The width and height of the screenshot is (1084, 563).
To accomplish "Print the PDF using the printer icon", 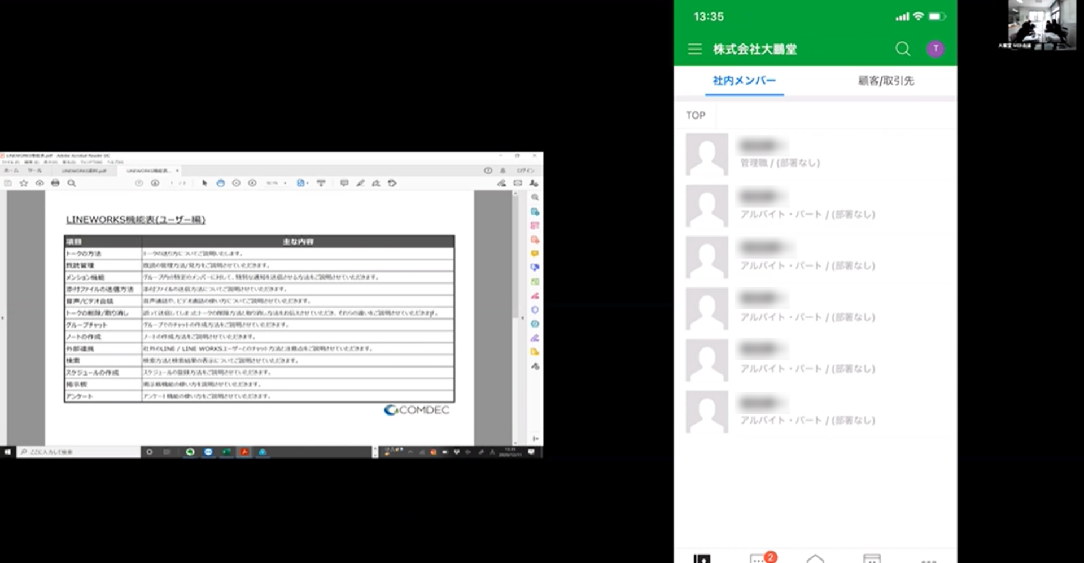I will (55, 183).
